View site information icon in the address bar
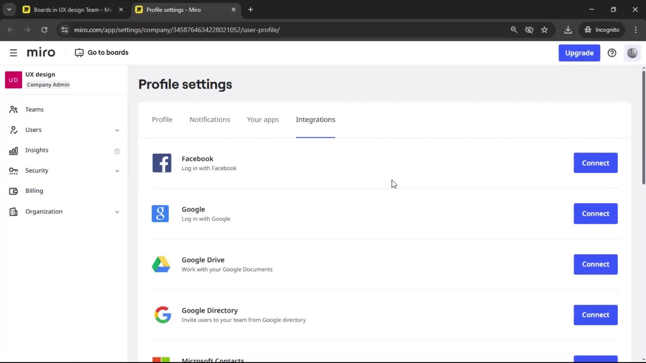 [x=65, y=30]
